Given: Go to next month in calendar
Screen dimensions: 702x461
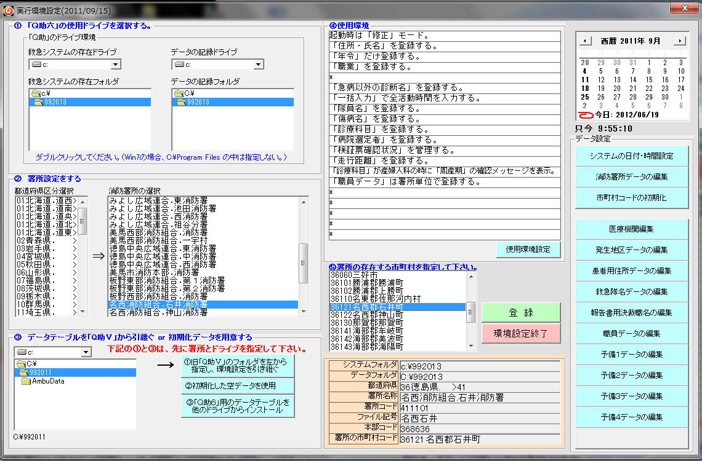Looking at the screenshot, I should 679,41.
